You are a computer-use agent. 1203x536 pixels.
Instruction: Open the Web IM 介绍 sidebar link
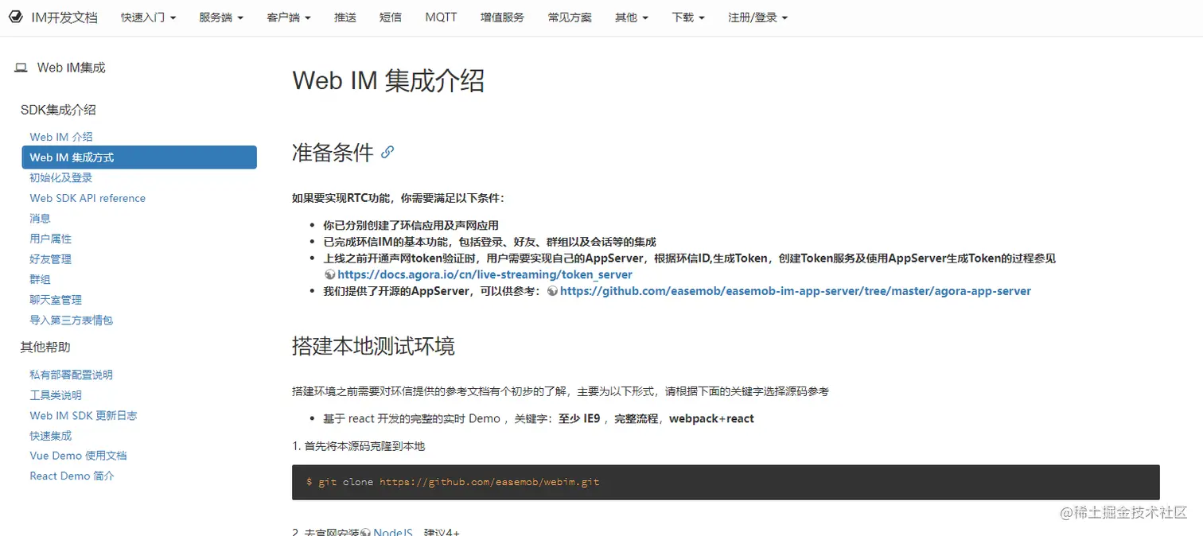point(61,137)
